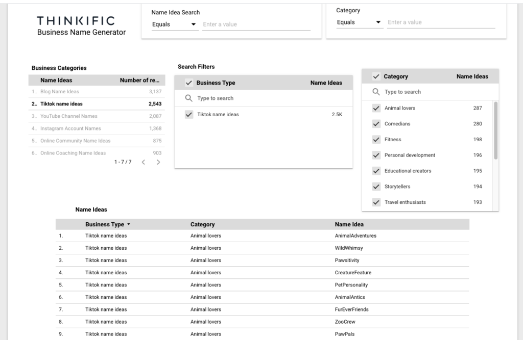Click the Category column header in Name Ideas table
523x340 pixels.
coord(202,224)
